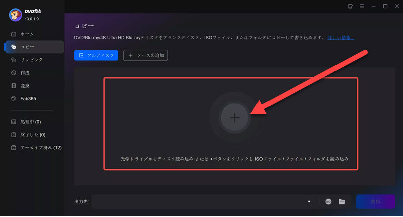
Task: Show the 処理中 (0) task list
Action: coord(34,122)
